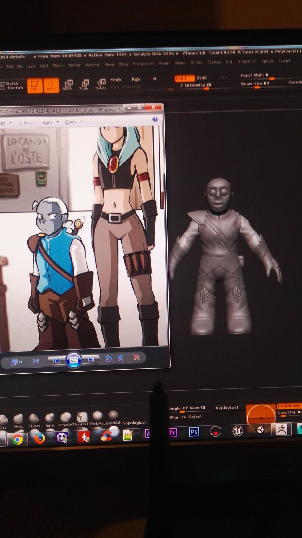The width and height of the screenshot is (302, 538).
Task: Open Google Chrome from taskbar
Action: 17,440
